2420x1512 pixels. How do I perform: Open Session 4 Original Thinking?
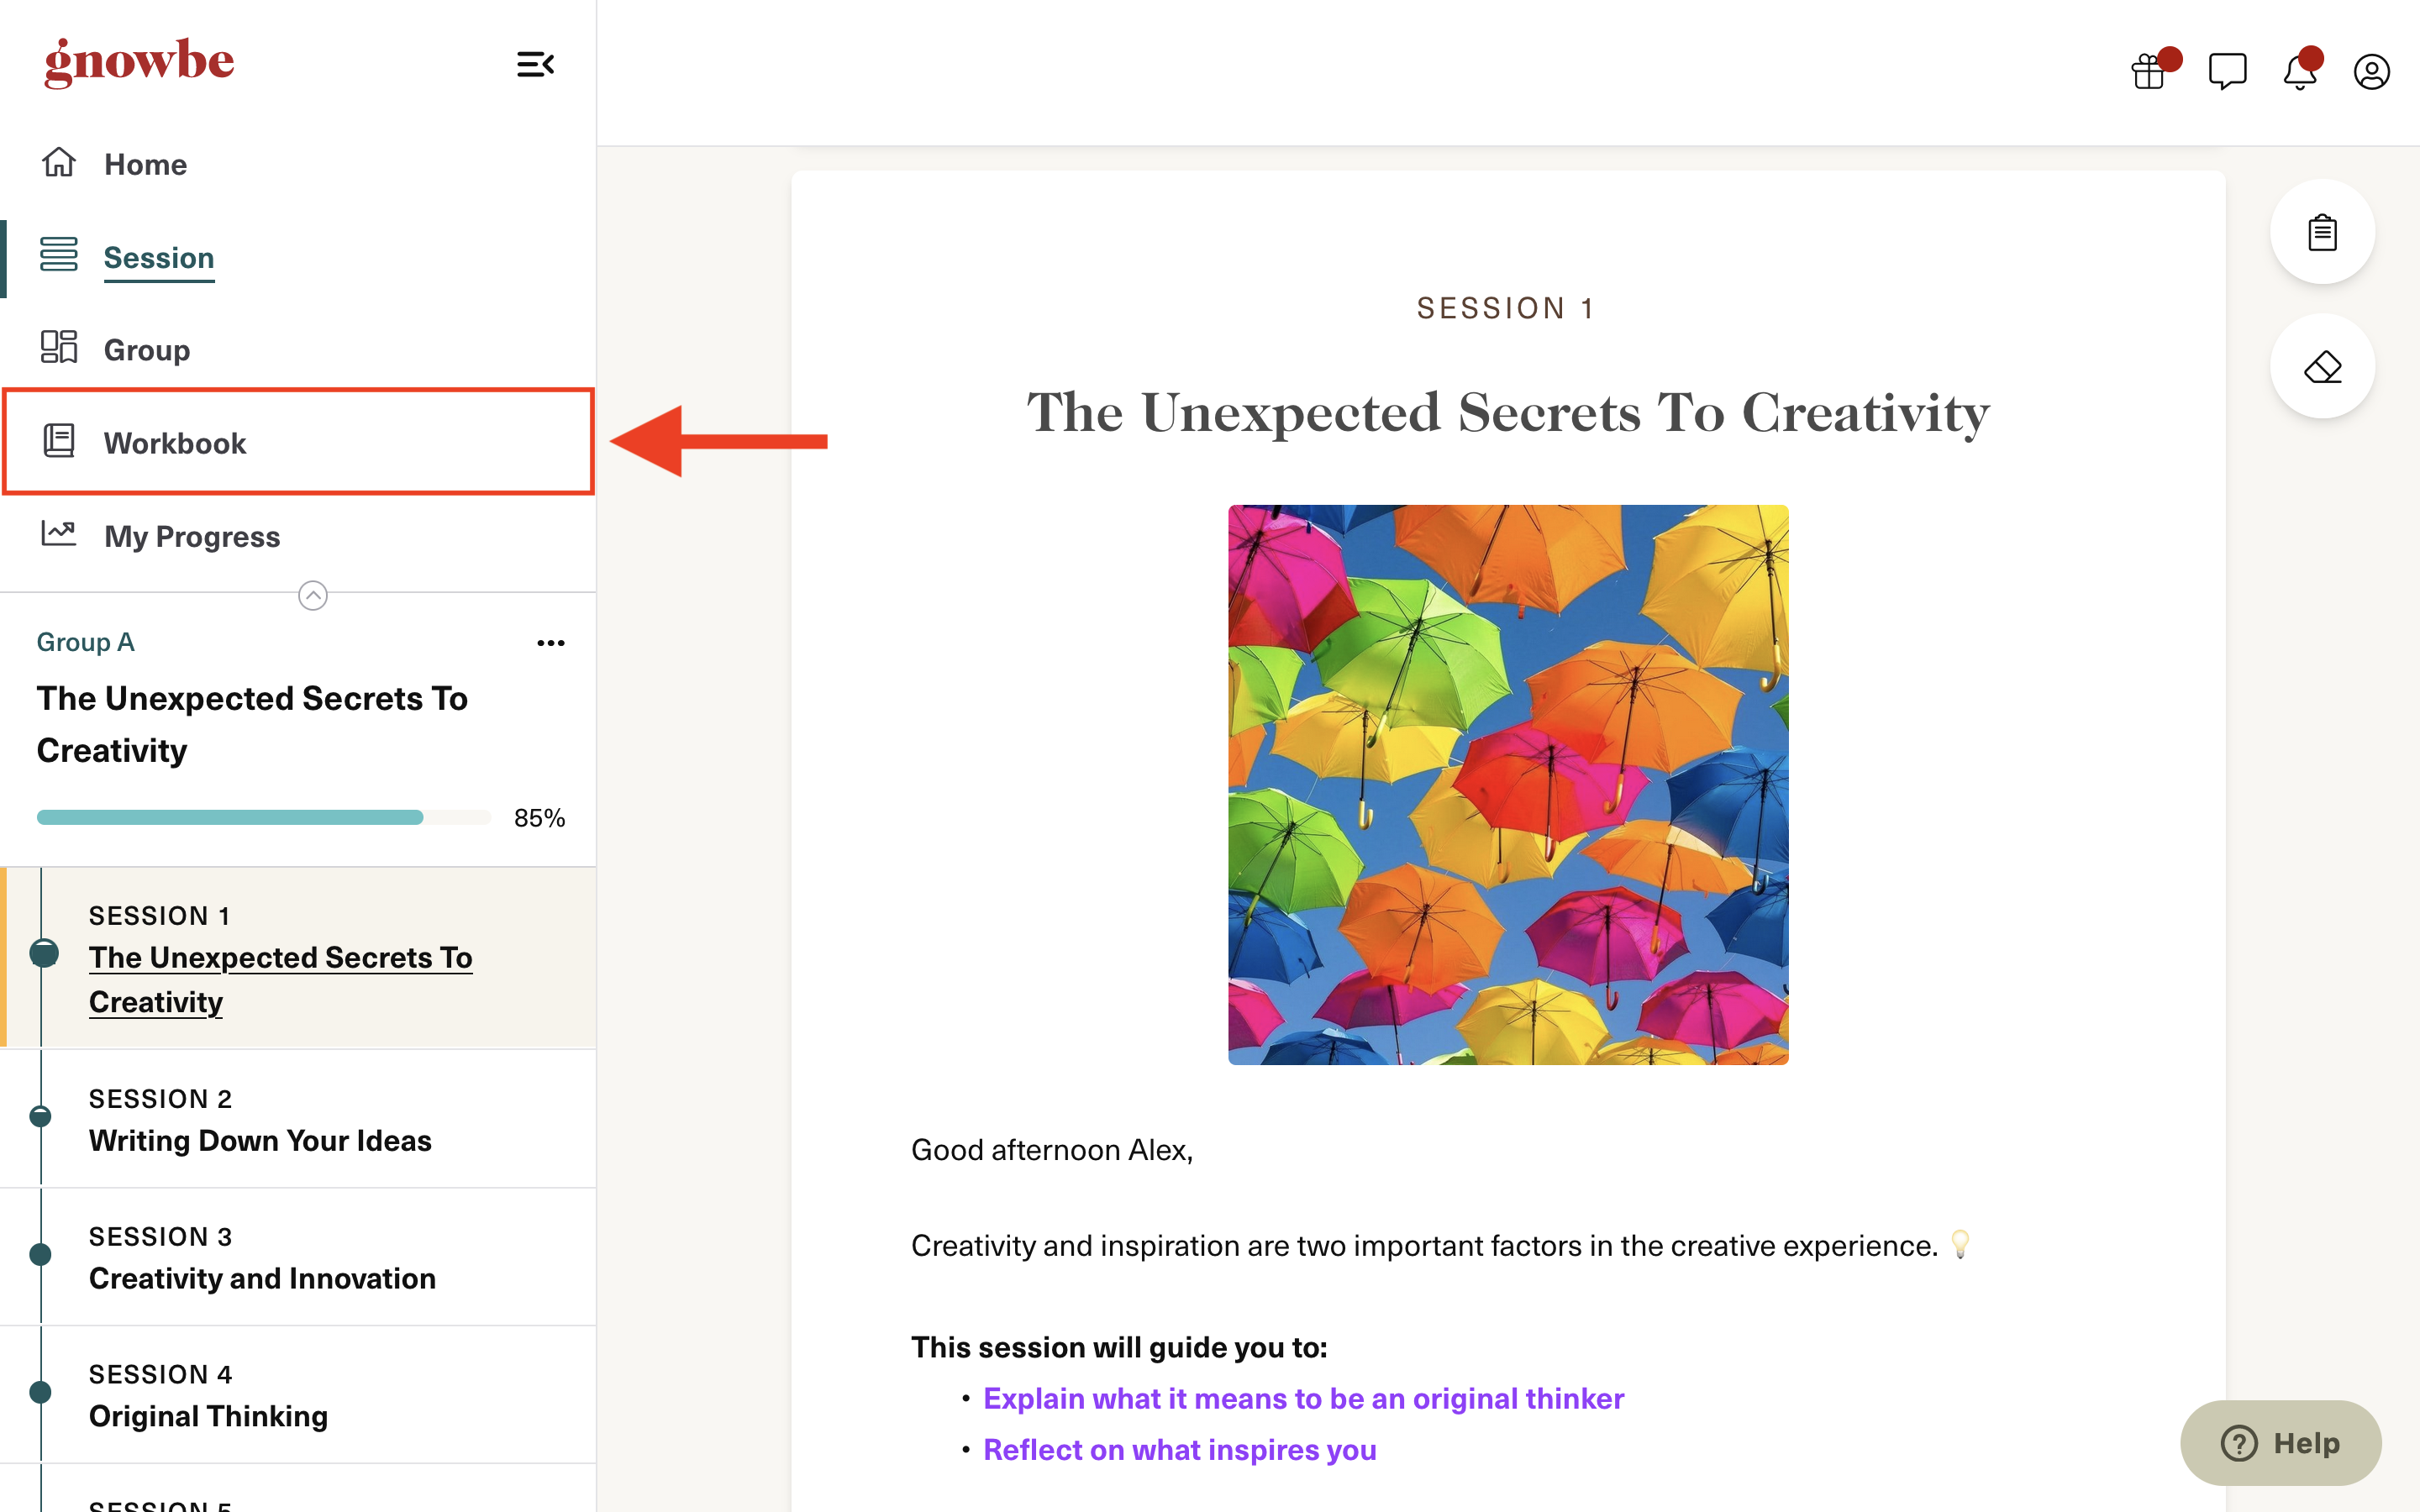(298, 1395)
